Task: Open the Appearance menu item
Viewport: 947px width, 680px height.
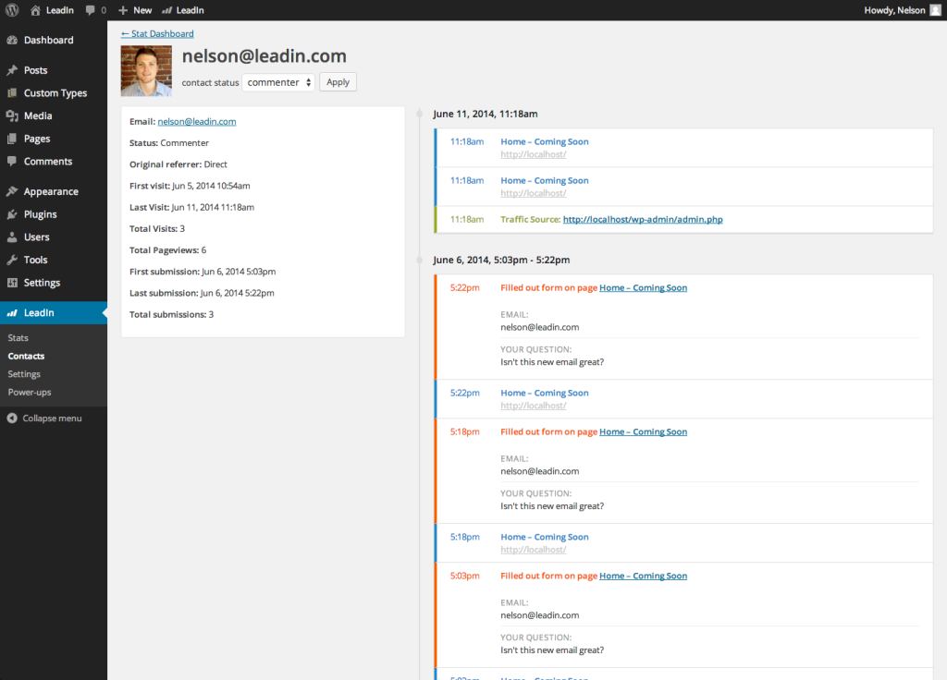Action: (x=54, y=191)
